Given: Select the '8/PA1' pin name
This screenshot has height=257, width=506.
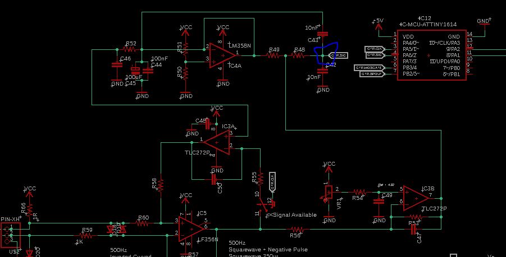Looking at the screenshot, I should pos(453,55).
